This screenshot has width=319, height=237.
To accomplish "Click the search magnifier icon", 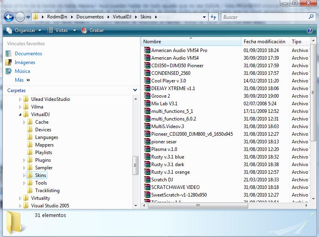I will (311, 17).
